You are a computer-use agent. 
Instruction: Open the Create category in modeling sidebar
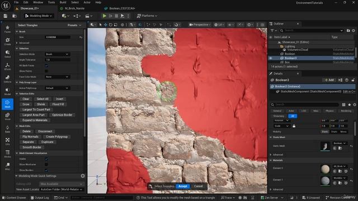click(x=7, y=41)
